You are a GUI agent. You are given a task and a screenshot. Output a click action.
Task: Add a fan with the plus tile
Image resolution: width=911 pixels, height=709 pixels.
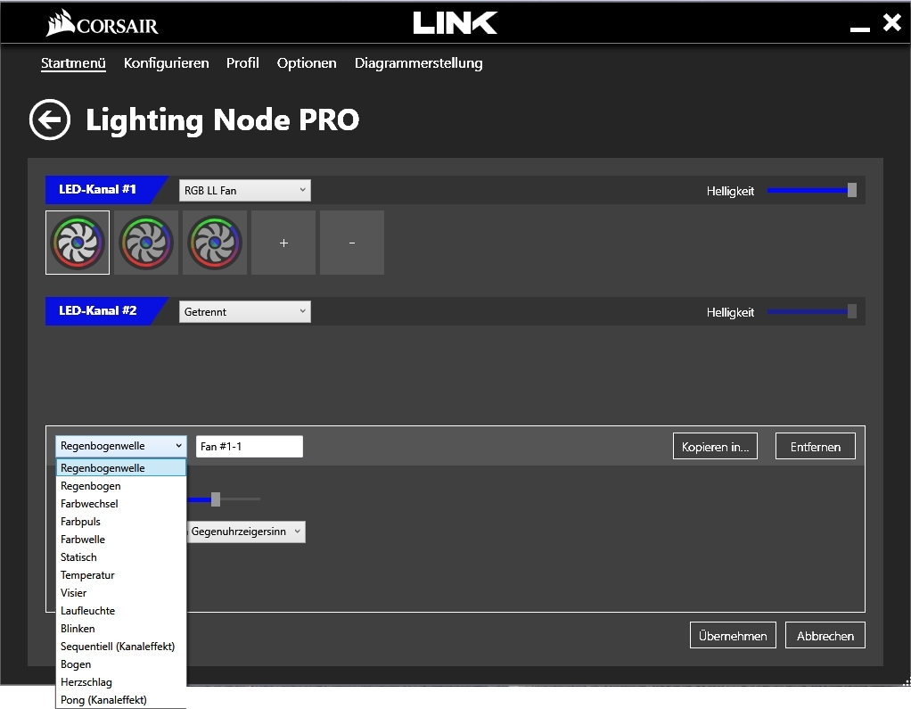click(x=283, y=243)
